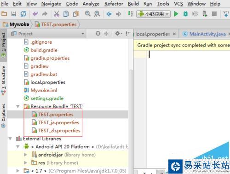Viewport: 230px width, 174px height.
Task: Click the Synchronize refresh icon
Action: pos(23,14)
